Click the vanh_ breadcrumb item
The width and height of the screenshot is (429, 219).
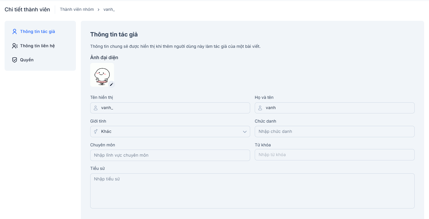(x=109, y=9)
